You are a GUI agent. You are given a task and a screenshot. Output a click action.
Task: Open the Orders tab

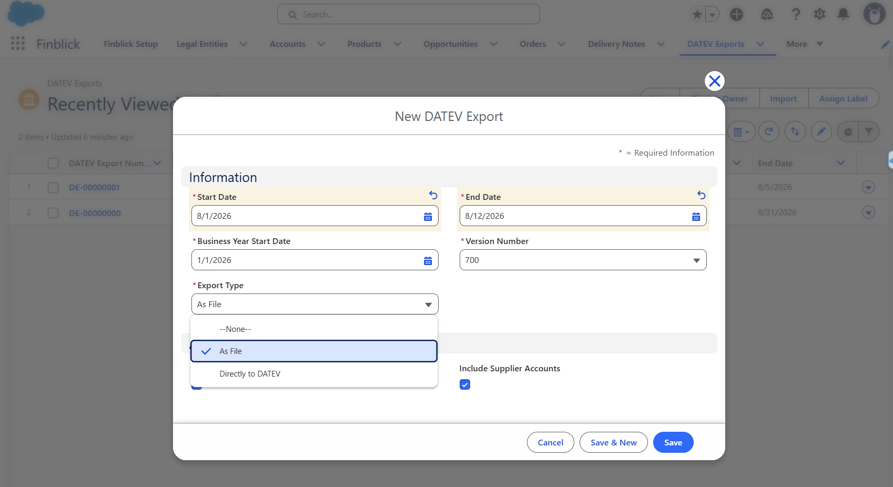533,44
